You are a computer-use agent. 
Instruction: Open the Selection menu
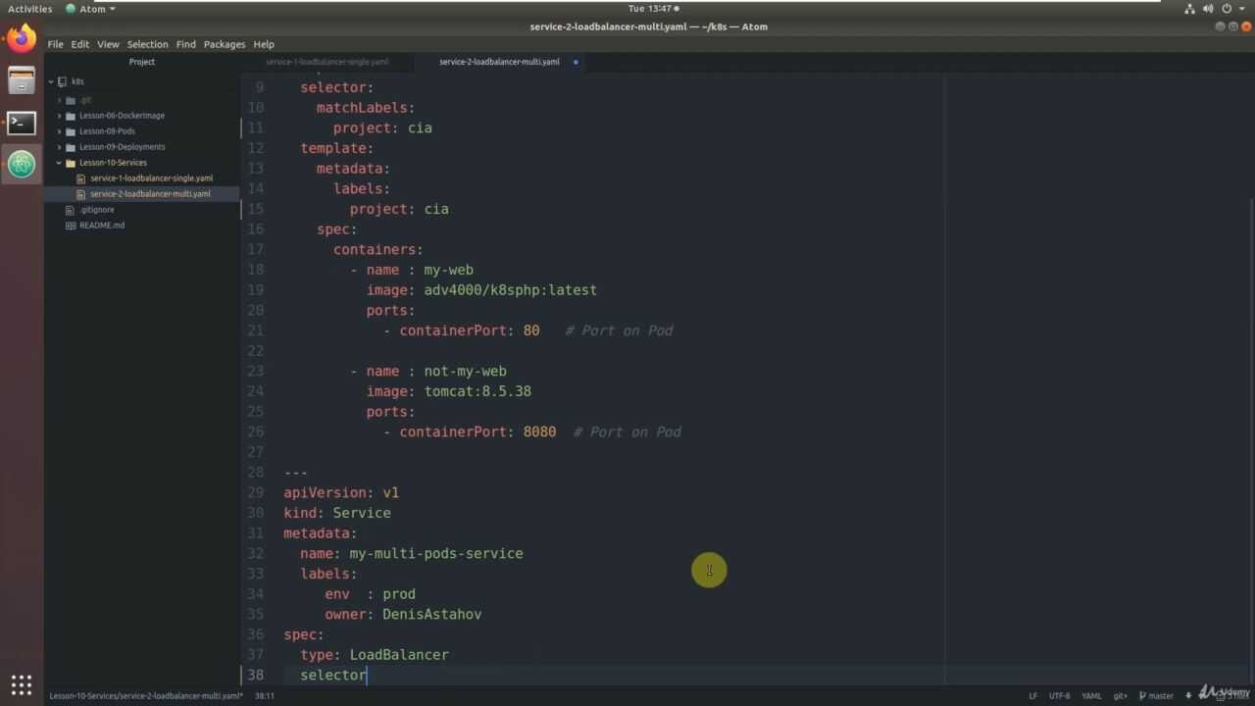pyautogui.click(x=147, y=44)
